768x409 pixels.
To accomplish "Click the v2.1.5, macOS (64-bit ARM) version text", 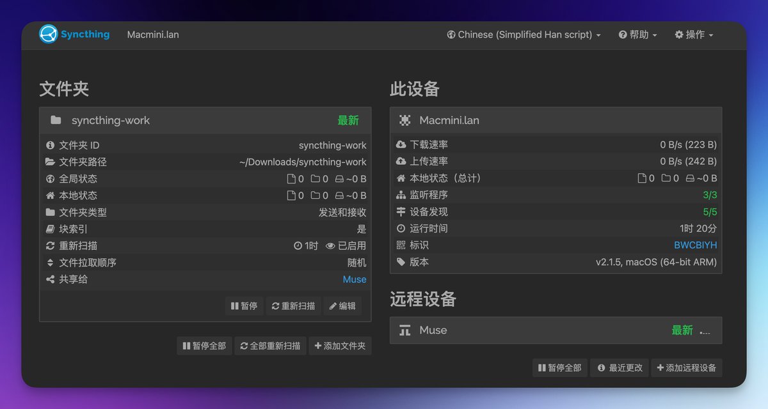I will pyautogui.click(x=656, y=262).
